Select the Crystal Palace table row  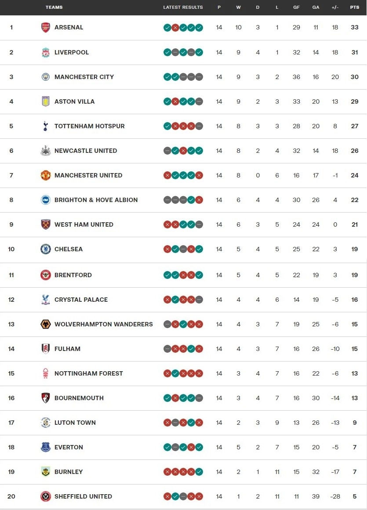pyautogui.click(x=183, y=300)
